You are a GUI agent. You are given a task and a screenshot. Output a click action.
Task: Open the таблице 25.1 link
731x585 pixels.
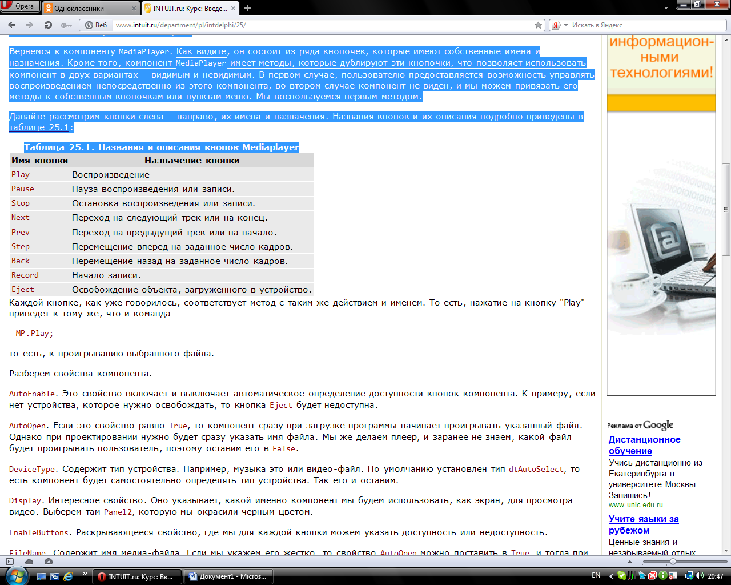[x=39, y=127]
